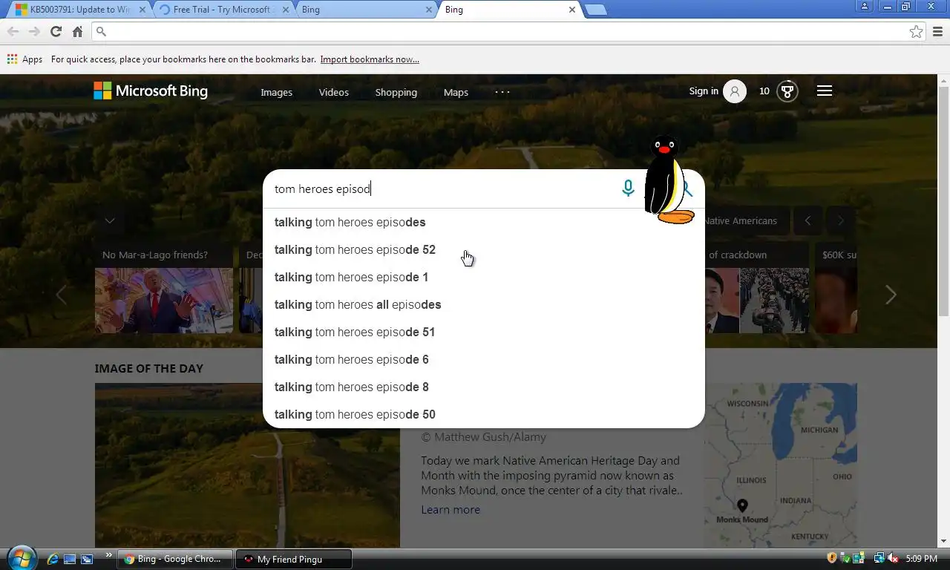Click the Chrome back arrow

coord(13,31)
